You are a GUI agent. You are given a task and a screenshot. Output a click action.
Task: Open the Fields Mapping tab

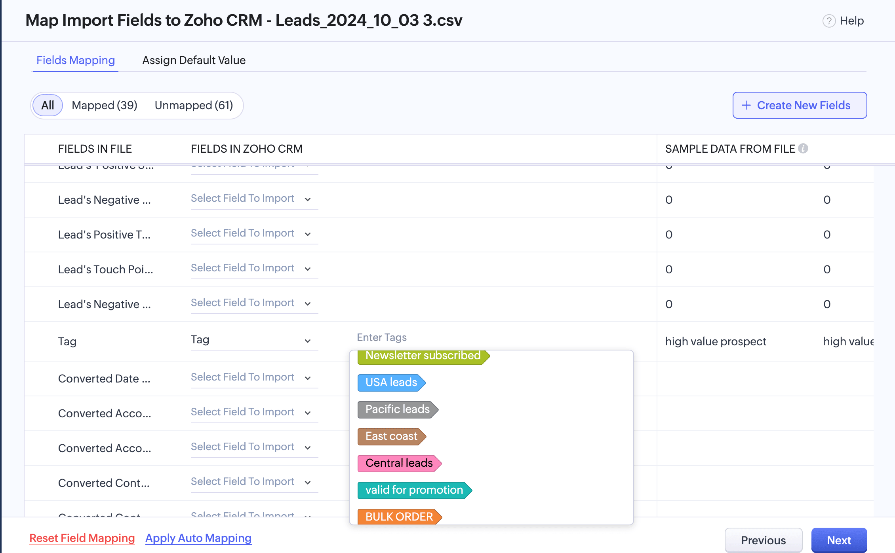point(76,60)
